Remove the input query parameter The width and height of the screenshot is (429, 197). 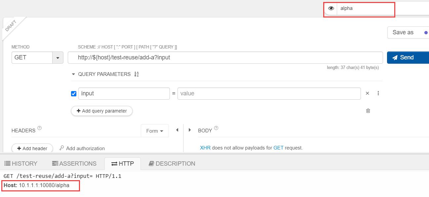point(367,93)
